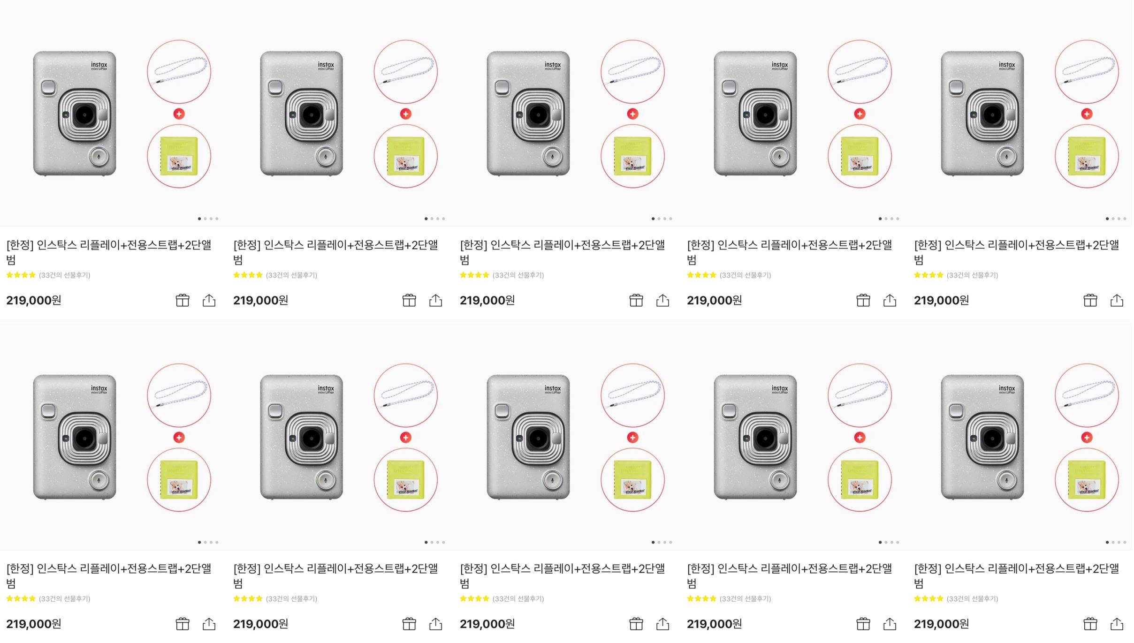Share the top-row fifth product
The image size is (1134, 643).
tap(1117, 300)
